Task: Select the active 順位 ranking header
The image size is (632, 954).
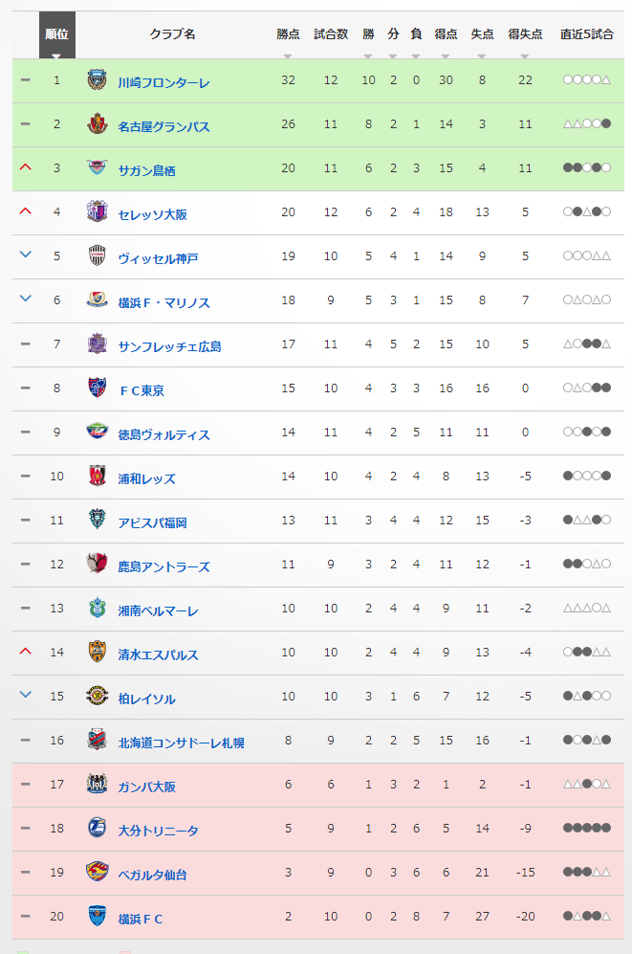Action: coord(57,34)
